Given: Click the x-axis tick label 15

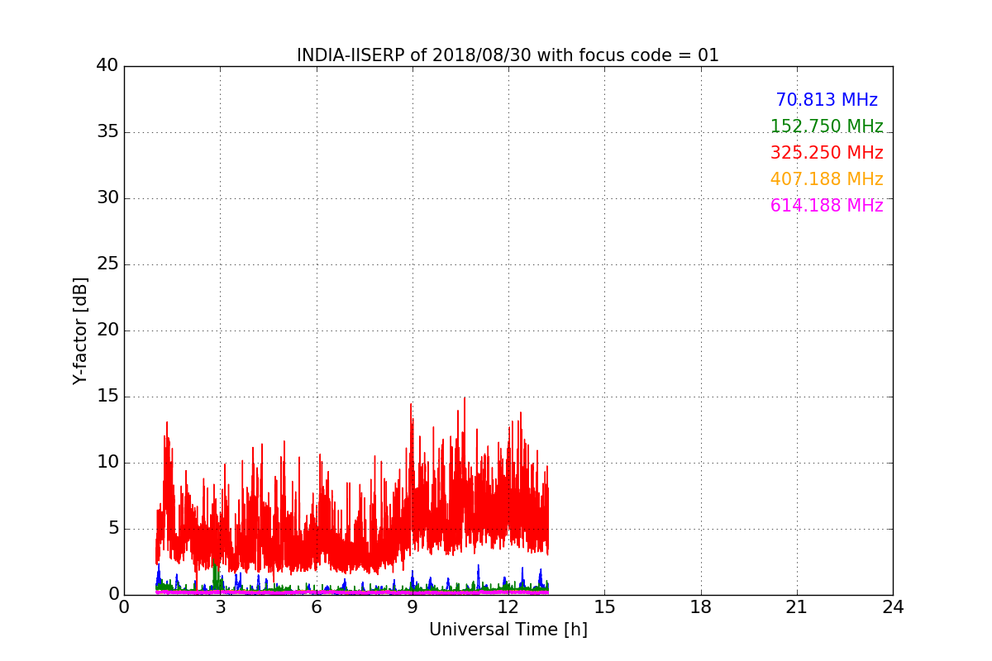Looking at the screenshot, I should click(x=604, y=607).
